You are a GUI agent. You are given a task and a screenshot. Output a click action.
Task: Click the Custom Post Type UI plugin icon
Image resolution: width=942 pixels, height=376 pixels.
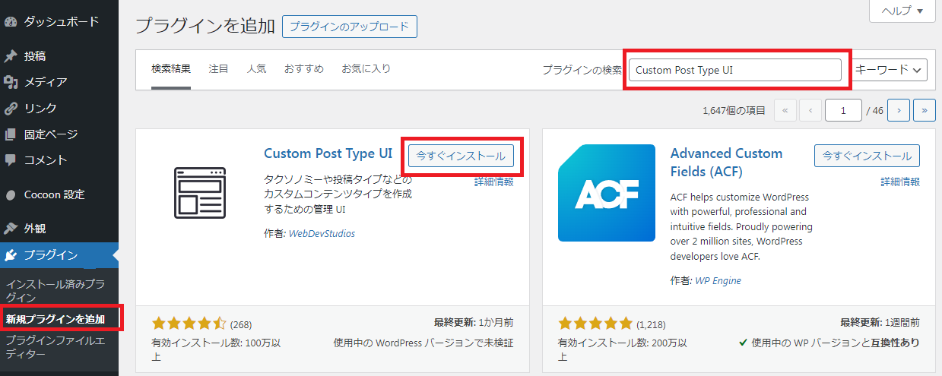(199, 193)
